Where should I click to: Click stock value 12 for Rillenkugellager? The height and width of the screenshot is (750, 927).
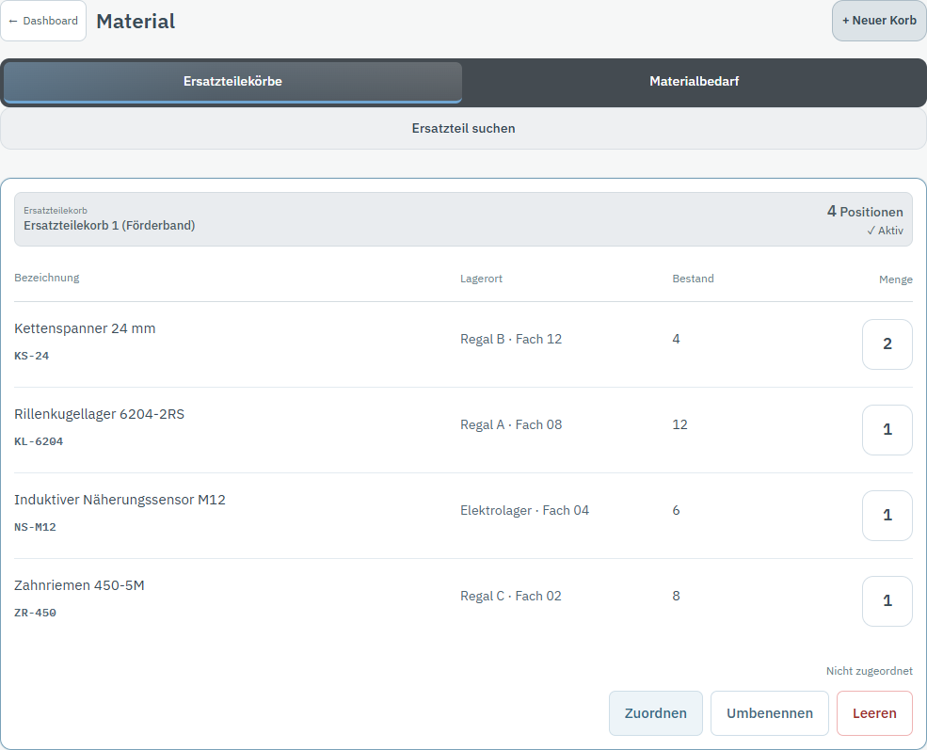click(x=679, y=425)
